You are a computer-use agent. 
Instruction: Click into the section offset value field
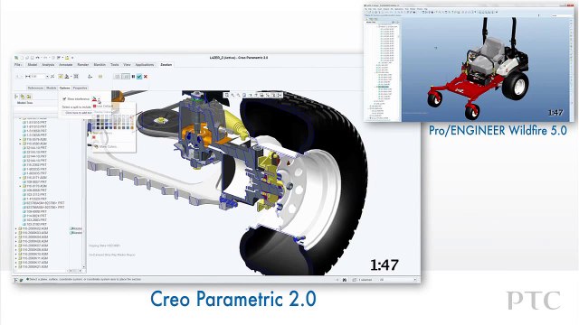[38, 76]
